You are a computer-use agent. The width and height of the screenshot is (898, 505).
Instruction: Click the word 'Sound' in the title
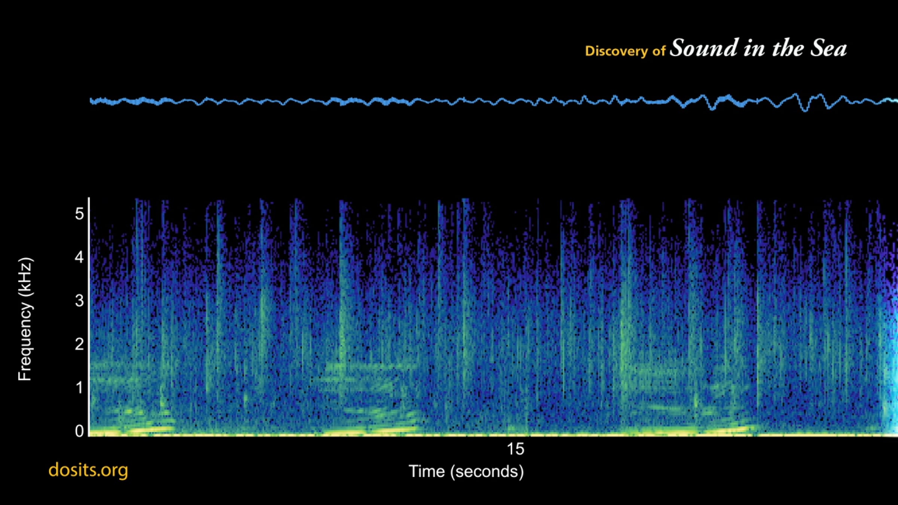(704, 49)
